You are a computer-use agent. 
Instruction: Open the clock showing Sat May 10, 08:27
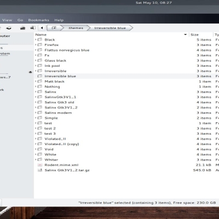(x=154, y=3)
